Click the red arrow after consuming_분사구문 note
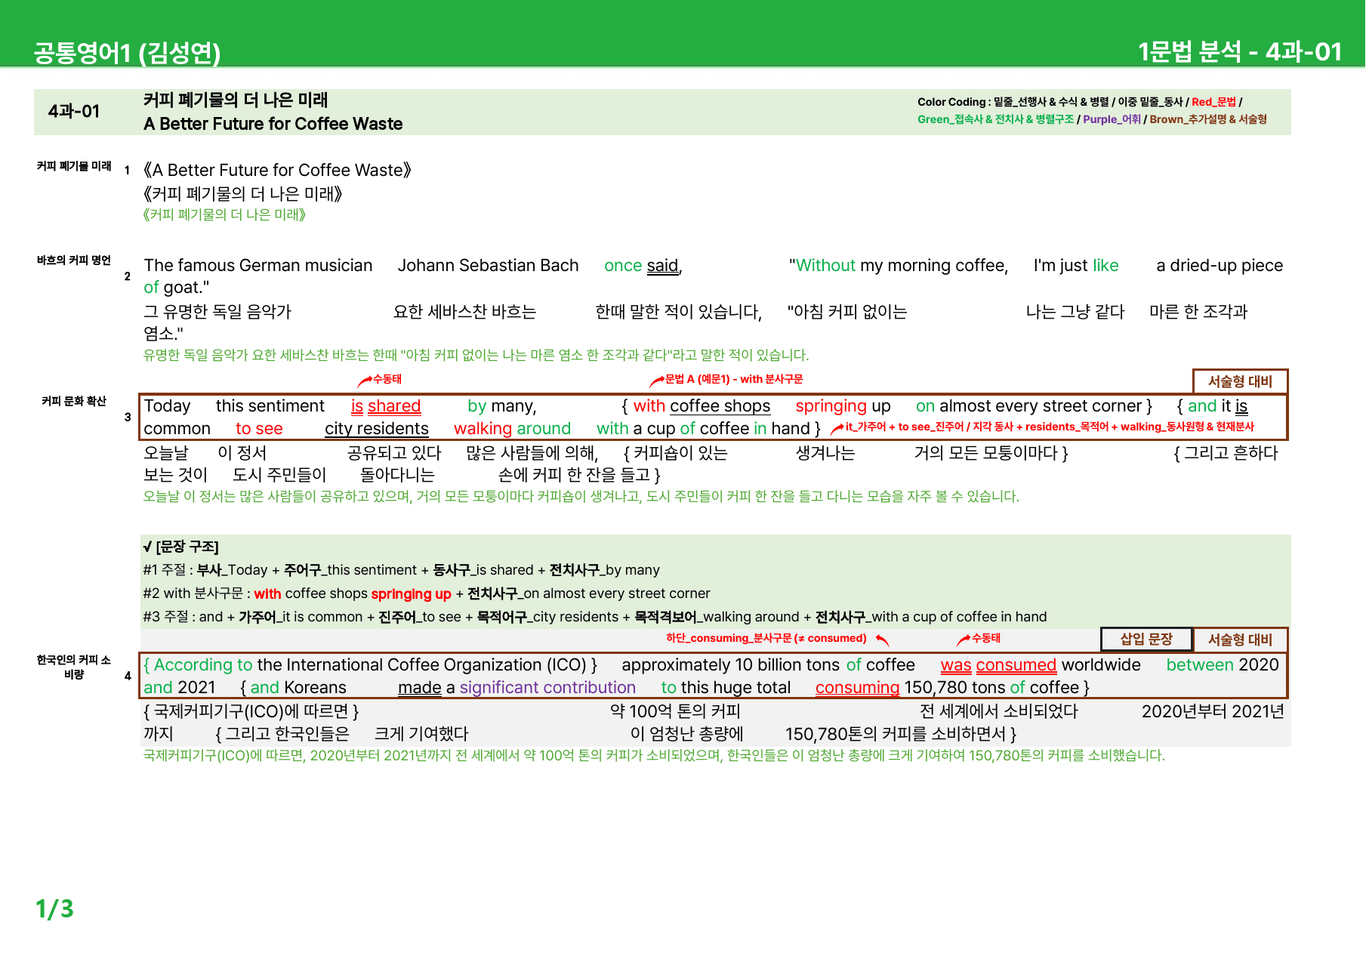1366x965 pixels. [x=882, y=640]
